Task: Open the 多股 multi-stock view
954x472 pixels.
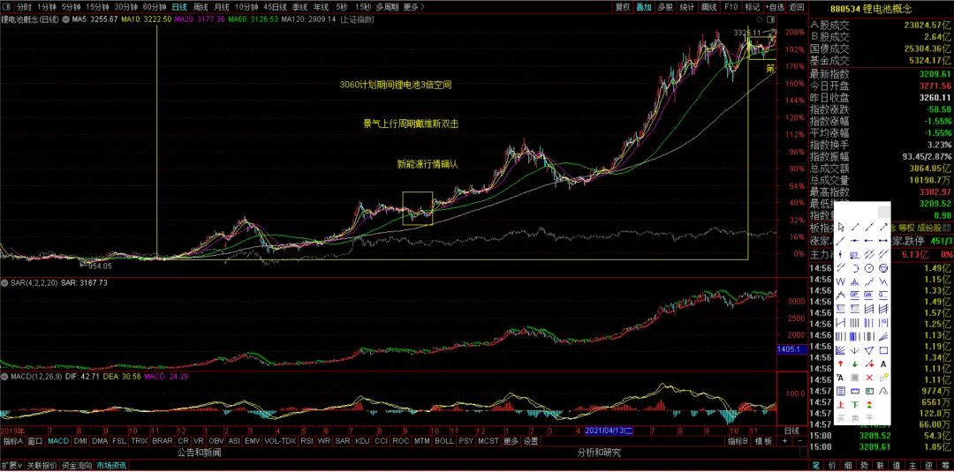Action: tap(665, 7)
